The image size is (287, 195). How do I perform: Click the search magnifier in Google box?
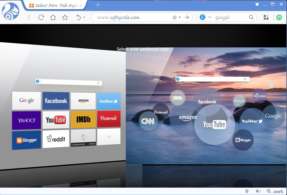tap(251, 17)
